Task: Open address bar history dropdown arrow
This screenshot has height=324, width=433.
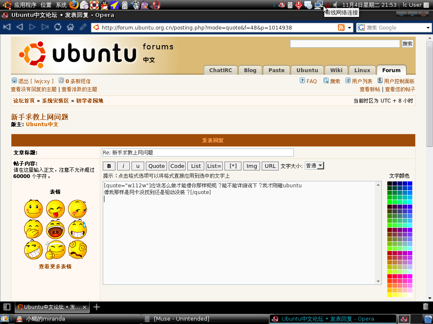Action: [x=349, y=27]
